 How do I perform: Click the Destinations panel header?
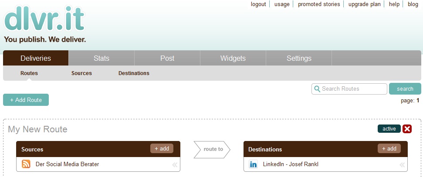click(x=325, y=149)
